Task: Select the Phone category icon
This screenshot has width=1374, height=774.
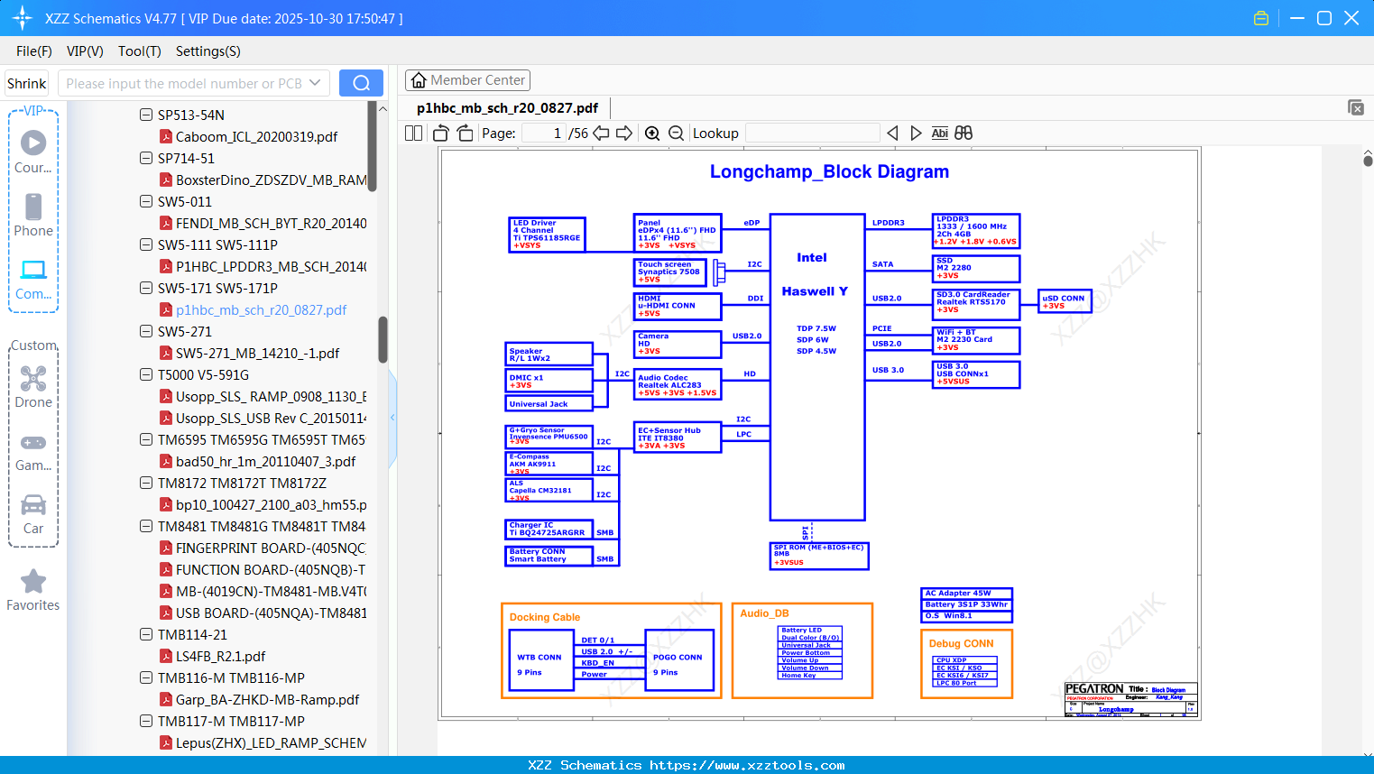Action: (33, 216)
